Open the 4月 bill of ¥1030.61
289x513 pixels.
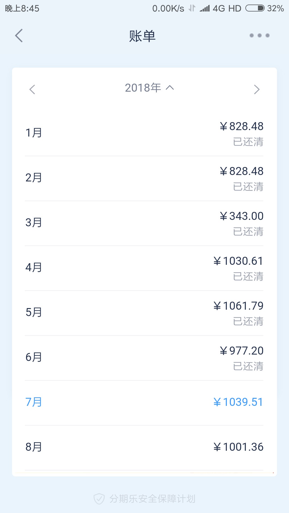pos(144,268)
